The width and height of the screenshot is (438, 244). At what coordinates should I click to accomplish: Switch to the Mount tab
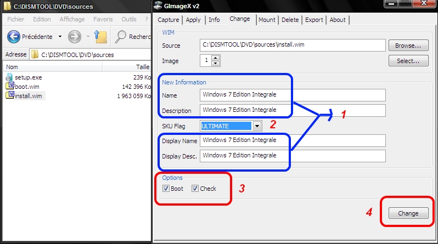point(267,20)
